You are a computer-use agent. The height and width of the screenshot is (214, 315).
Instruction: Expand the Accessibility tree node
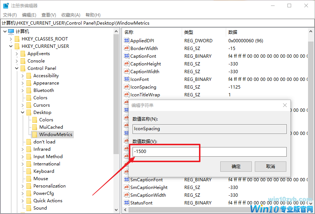(23, 76)
